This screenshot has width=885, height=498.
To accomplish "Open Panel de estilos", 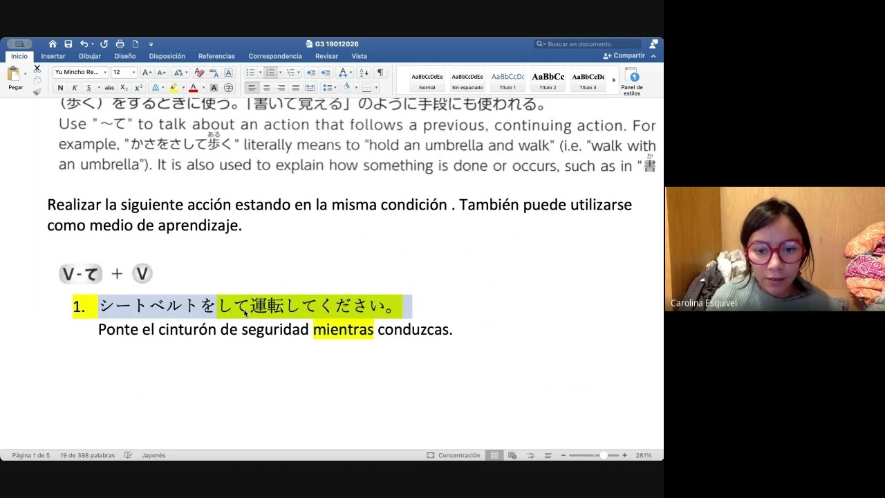I will [x=632, y=81].
